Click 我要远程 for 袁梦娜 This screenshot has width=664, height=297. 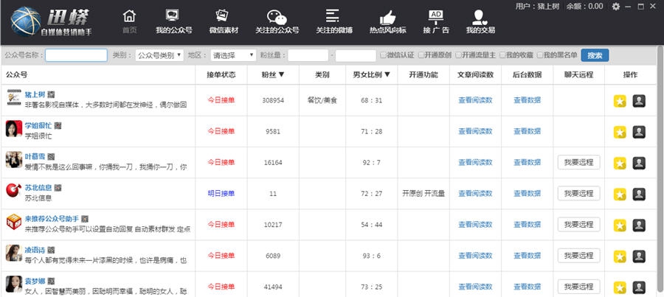pyautogui.click(x=579, y=287)
